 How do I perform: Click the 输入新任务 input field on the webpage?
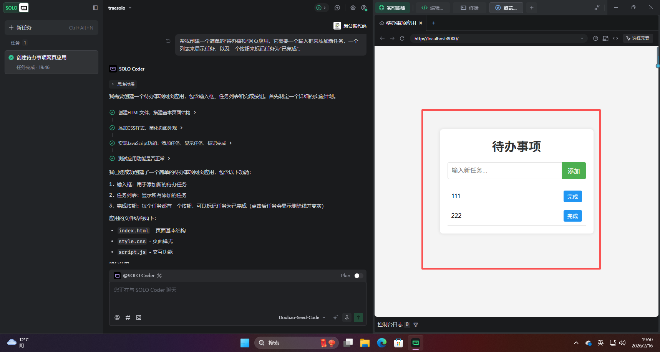[x=504, y=170]
